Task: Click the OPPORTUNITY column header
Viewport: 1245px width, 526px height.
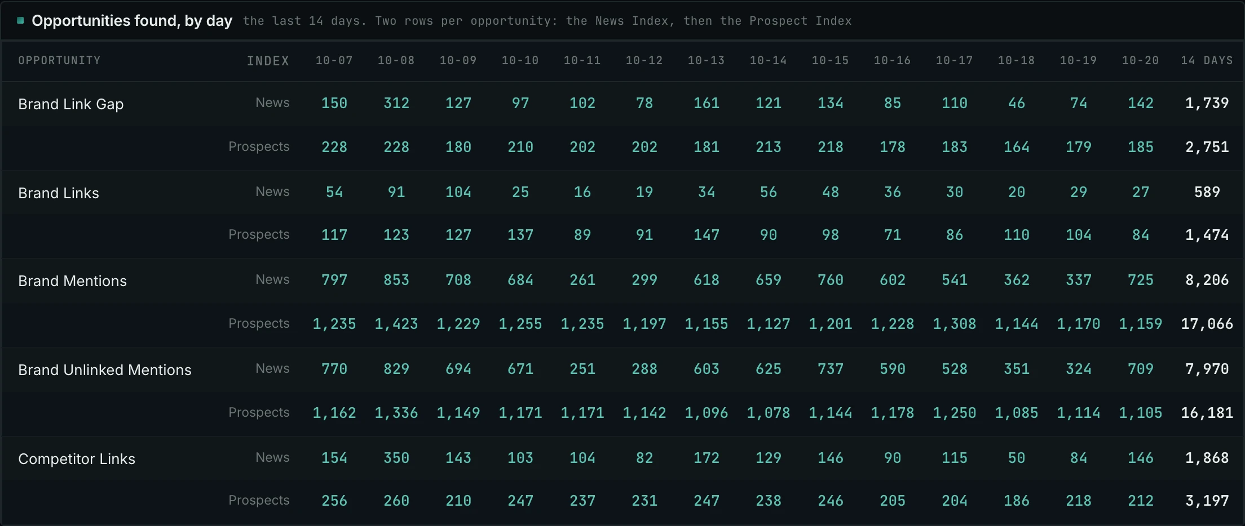Action: coord(59,60)
